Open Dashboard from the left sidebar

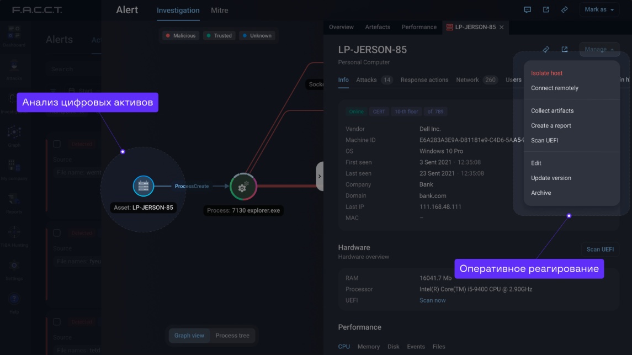[14, 34]
